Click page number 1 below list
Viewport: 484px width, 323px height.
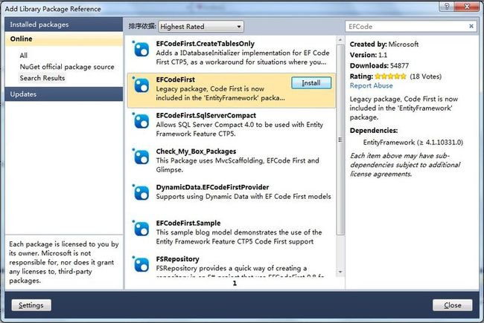[235, 284]
